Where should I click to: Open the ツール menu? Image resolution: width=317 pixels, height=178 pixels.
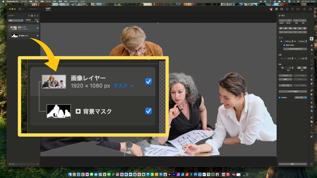pos(48,1)
